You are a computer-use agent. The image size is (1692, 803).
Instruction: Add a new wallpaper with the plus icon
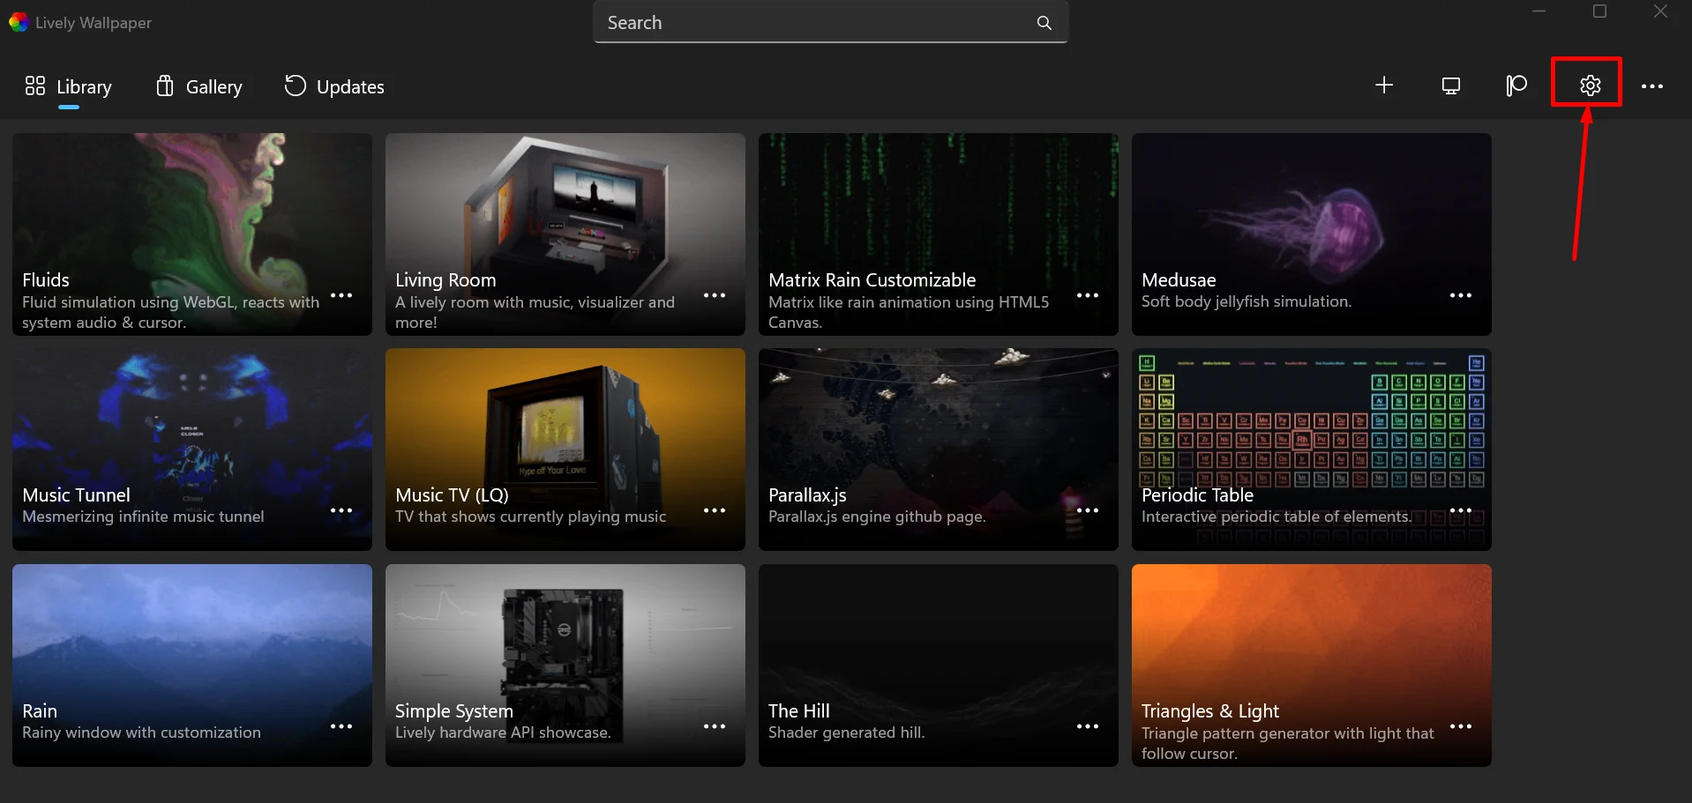pyautogui.click(x=1383, y=86)
